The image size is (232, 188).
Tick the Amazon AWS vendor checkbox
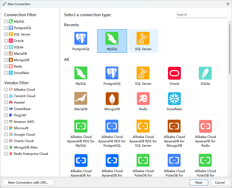pyautogui.click(x=6, y=122)
